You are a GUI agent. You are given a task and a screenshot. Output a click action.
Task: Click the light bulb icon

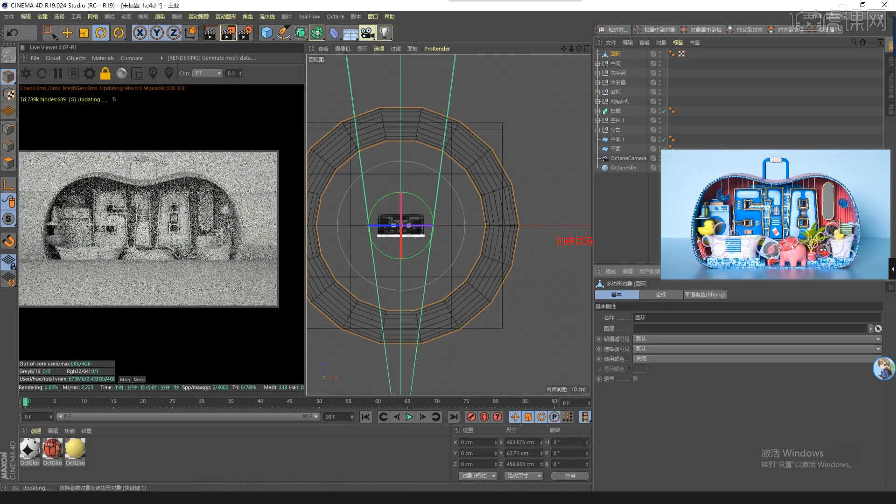coord(384,33)
